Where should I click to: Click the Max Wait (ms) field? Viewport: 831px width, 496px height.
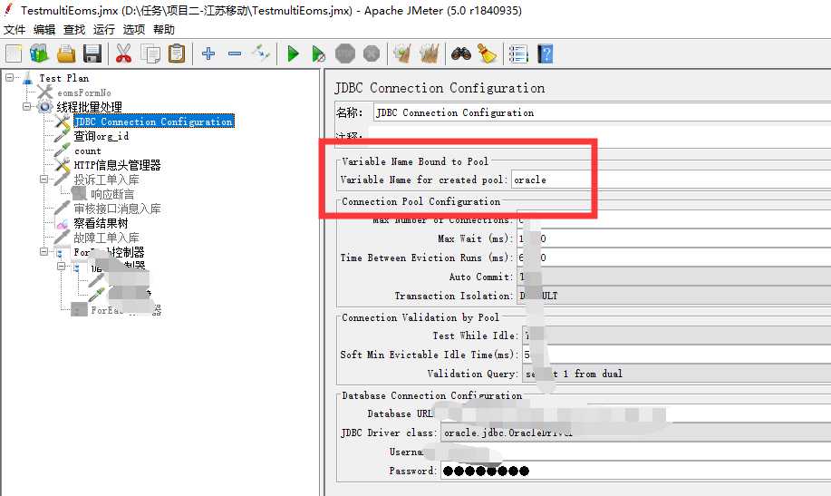(x=674, y=238)
